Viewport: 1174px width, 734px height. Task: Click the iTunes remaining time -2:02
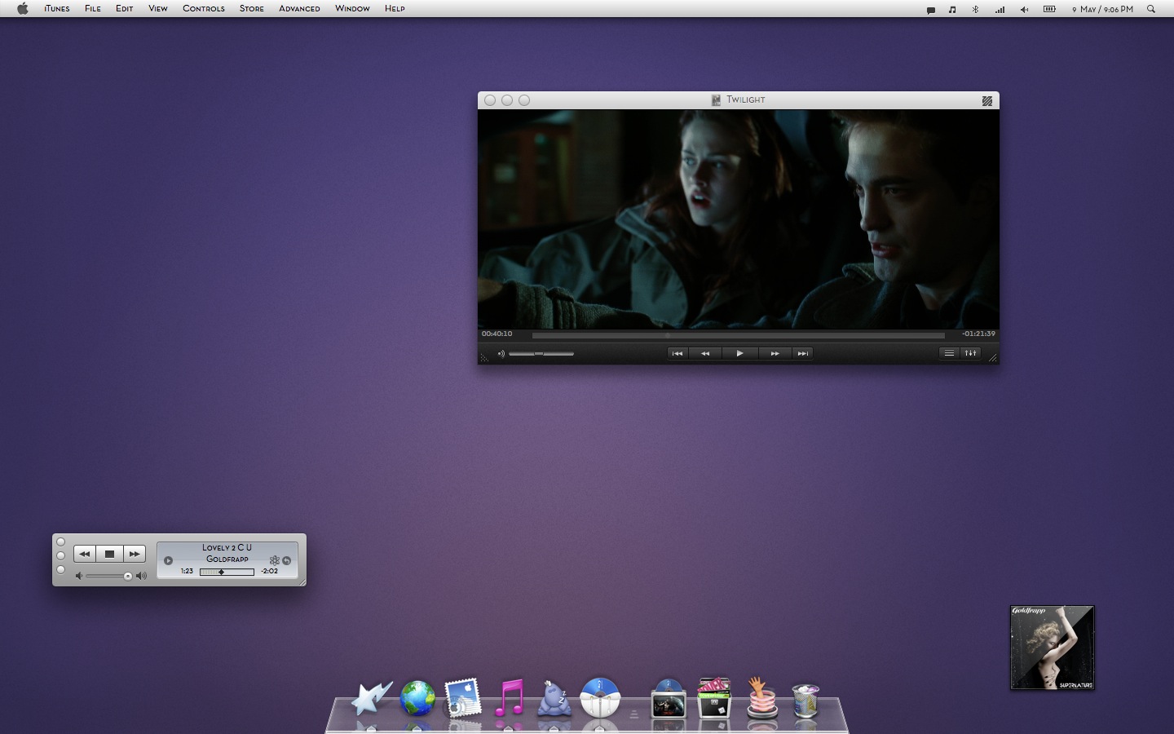(270, 571)
